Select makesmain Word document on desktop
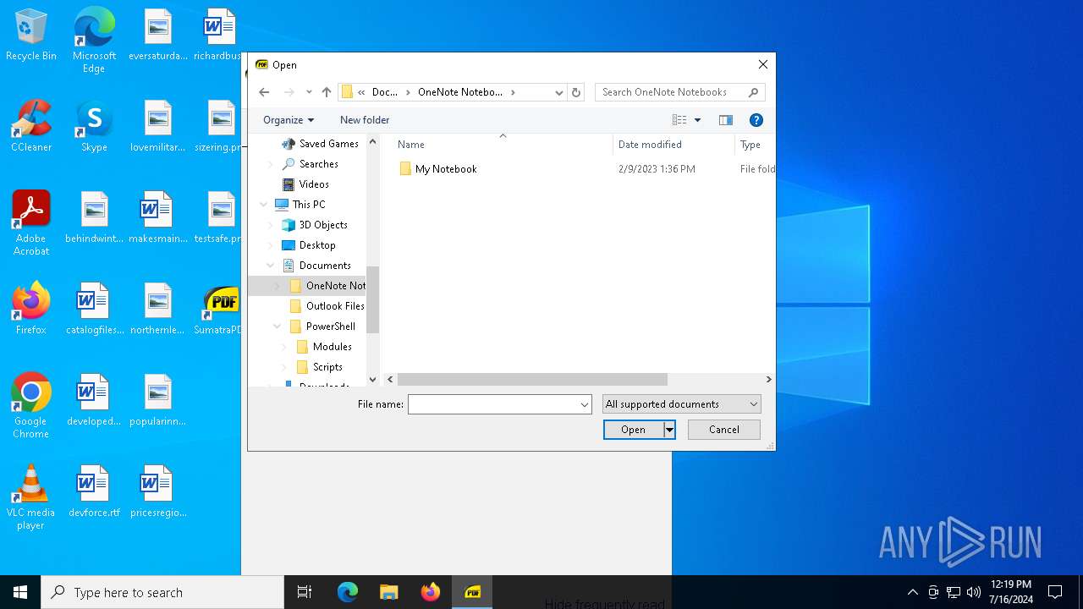 tap(157, 217)
